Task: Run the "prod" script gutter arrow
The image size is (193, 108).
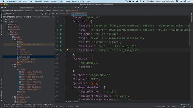Action: [61, 25]
